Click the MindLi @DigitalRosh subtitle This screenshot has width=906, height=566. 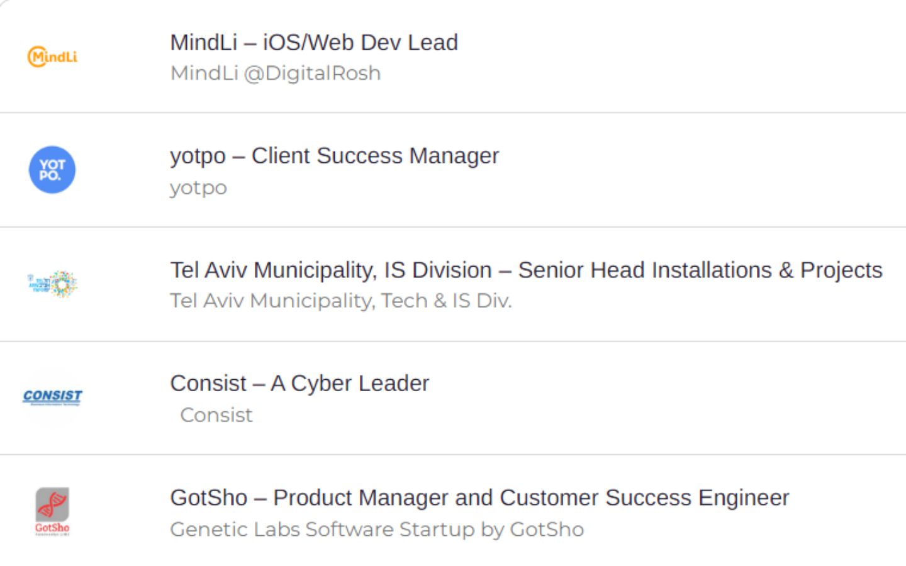(276, 73)
